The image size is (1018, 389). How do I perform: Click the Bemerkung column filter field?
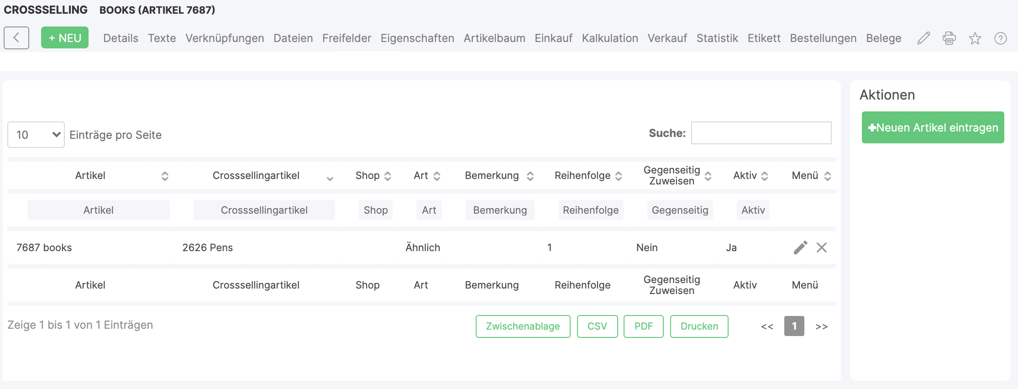500,210
